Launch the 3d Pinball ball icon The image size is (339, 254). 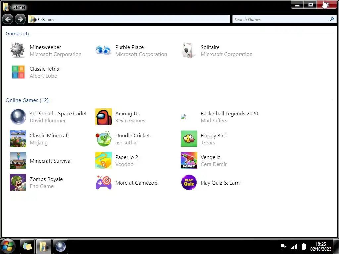click(x=18, y=117)
